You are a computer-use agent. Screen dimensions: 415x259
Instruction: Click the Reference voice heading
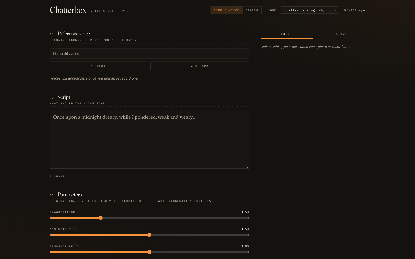tap(74, 34)
